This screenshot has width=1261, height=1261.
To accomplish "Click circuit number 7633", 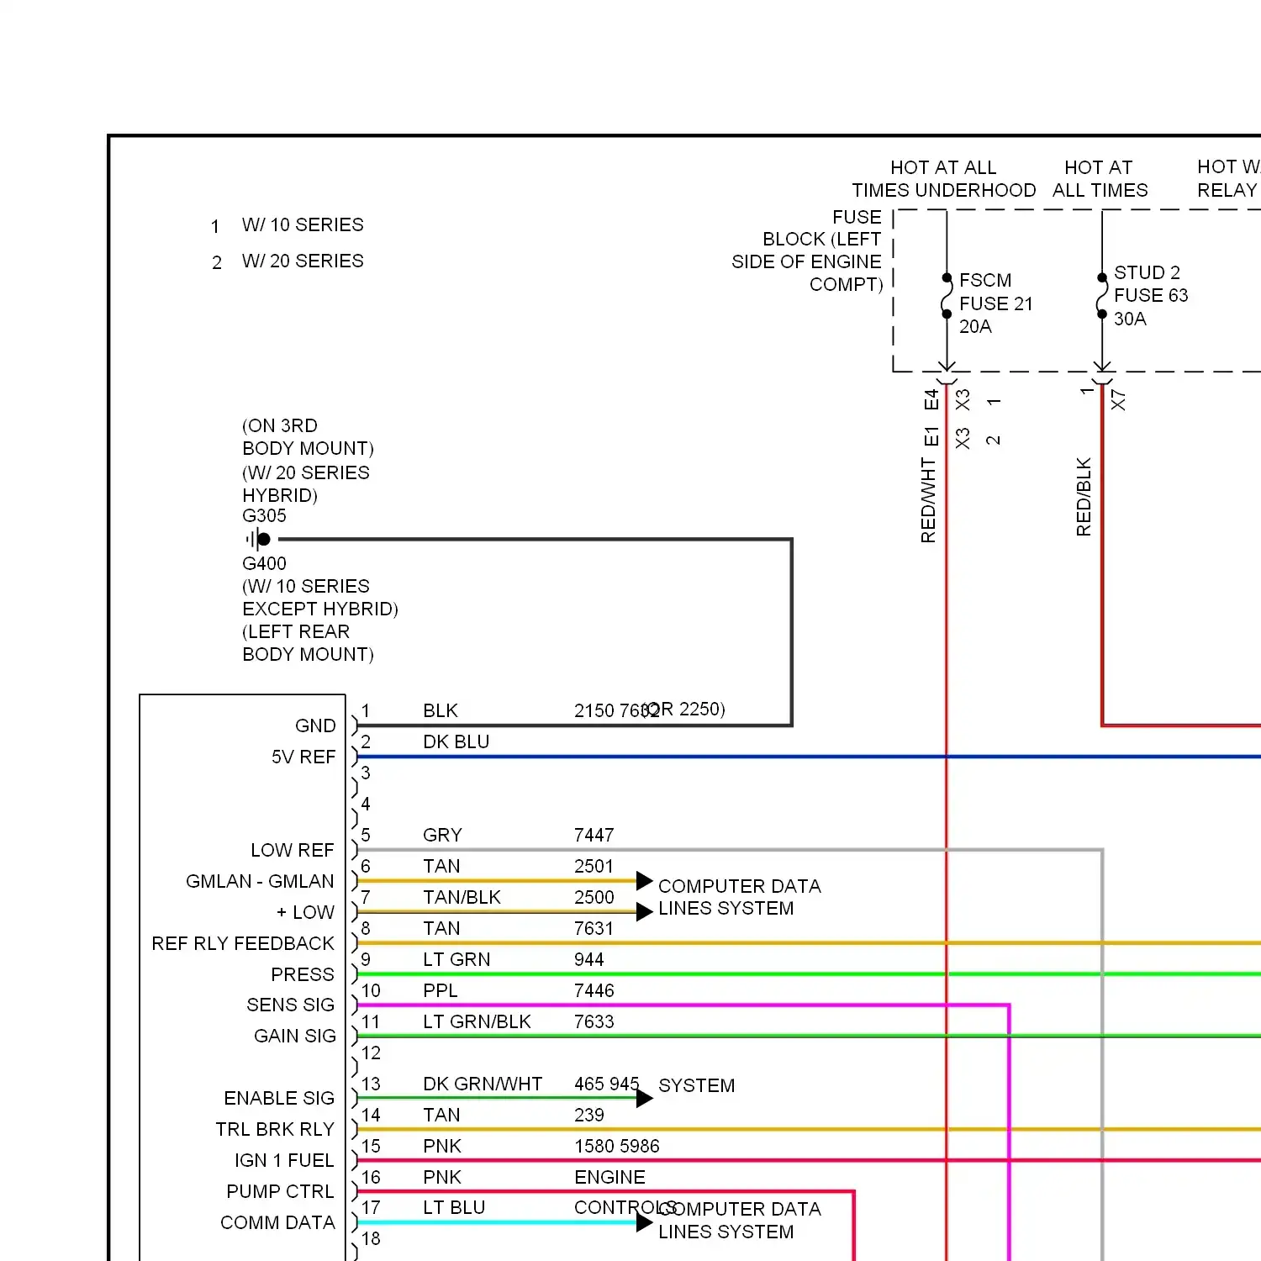I will click(x=594, y=1021).
